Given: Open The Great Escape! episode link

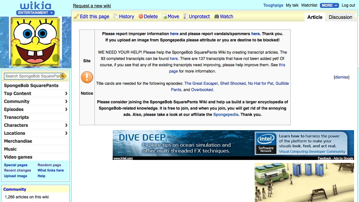Looking at the screenshot, I should (x=201, y=83).
